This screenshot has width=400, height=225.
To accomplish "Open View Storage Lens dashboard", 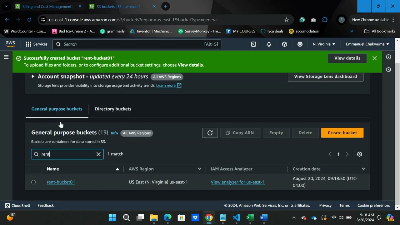I will 326,77.
